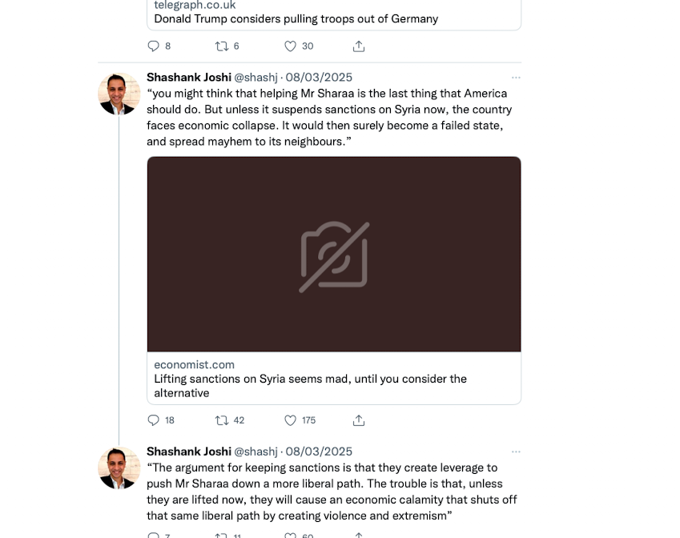
Task: Like the Telegraph Germany troops tweet
Action: coord(291,46)
